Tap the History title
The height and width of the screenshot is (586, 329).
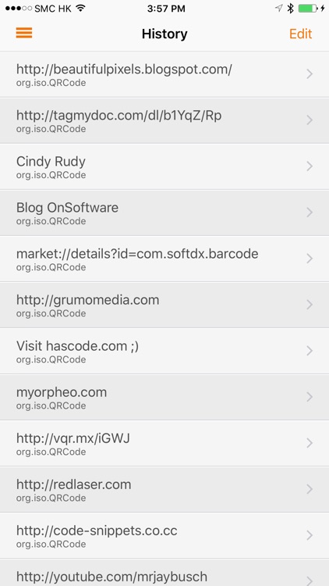pos(164,34)
